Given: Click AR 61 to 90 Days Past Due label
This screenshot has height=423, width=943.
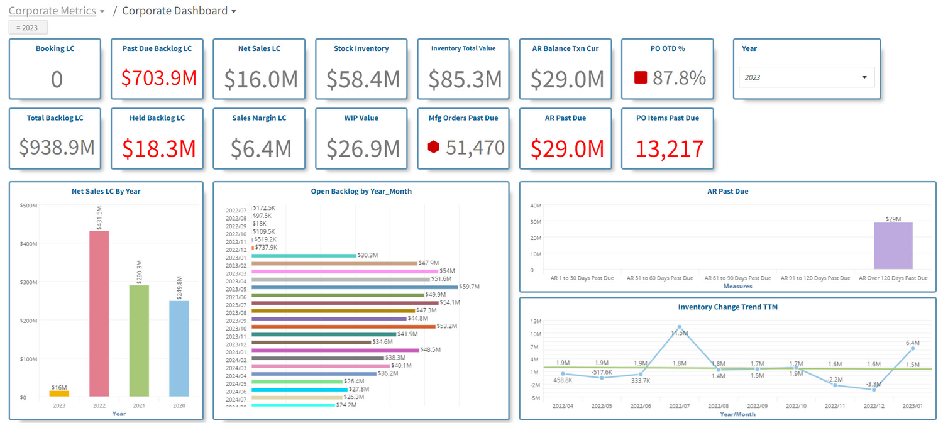Looking at the screenshot, I should click(737, 278).
